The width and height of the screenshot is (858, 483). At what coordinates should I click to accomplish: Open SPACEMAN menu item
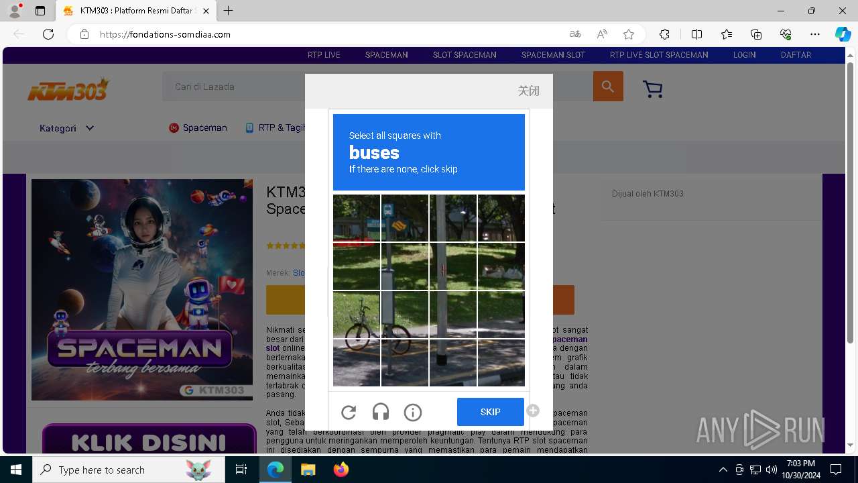(x=387, y=55)
